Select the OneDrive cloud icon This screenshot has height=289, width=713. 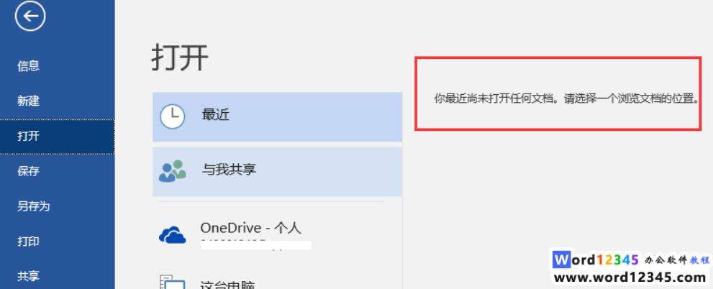(x=173, y=235)
